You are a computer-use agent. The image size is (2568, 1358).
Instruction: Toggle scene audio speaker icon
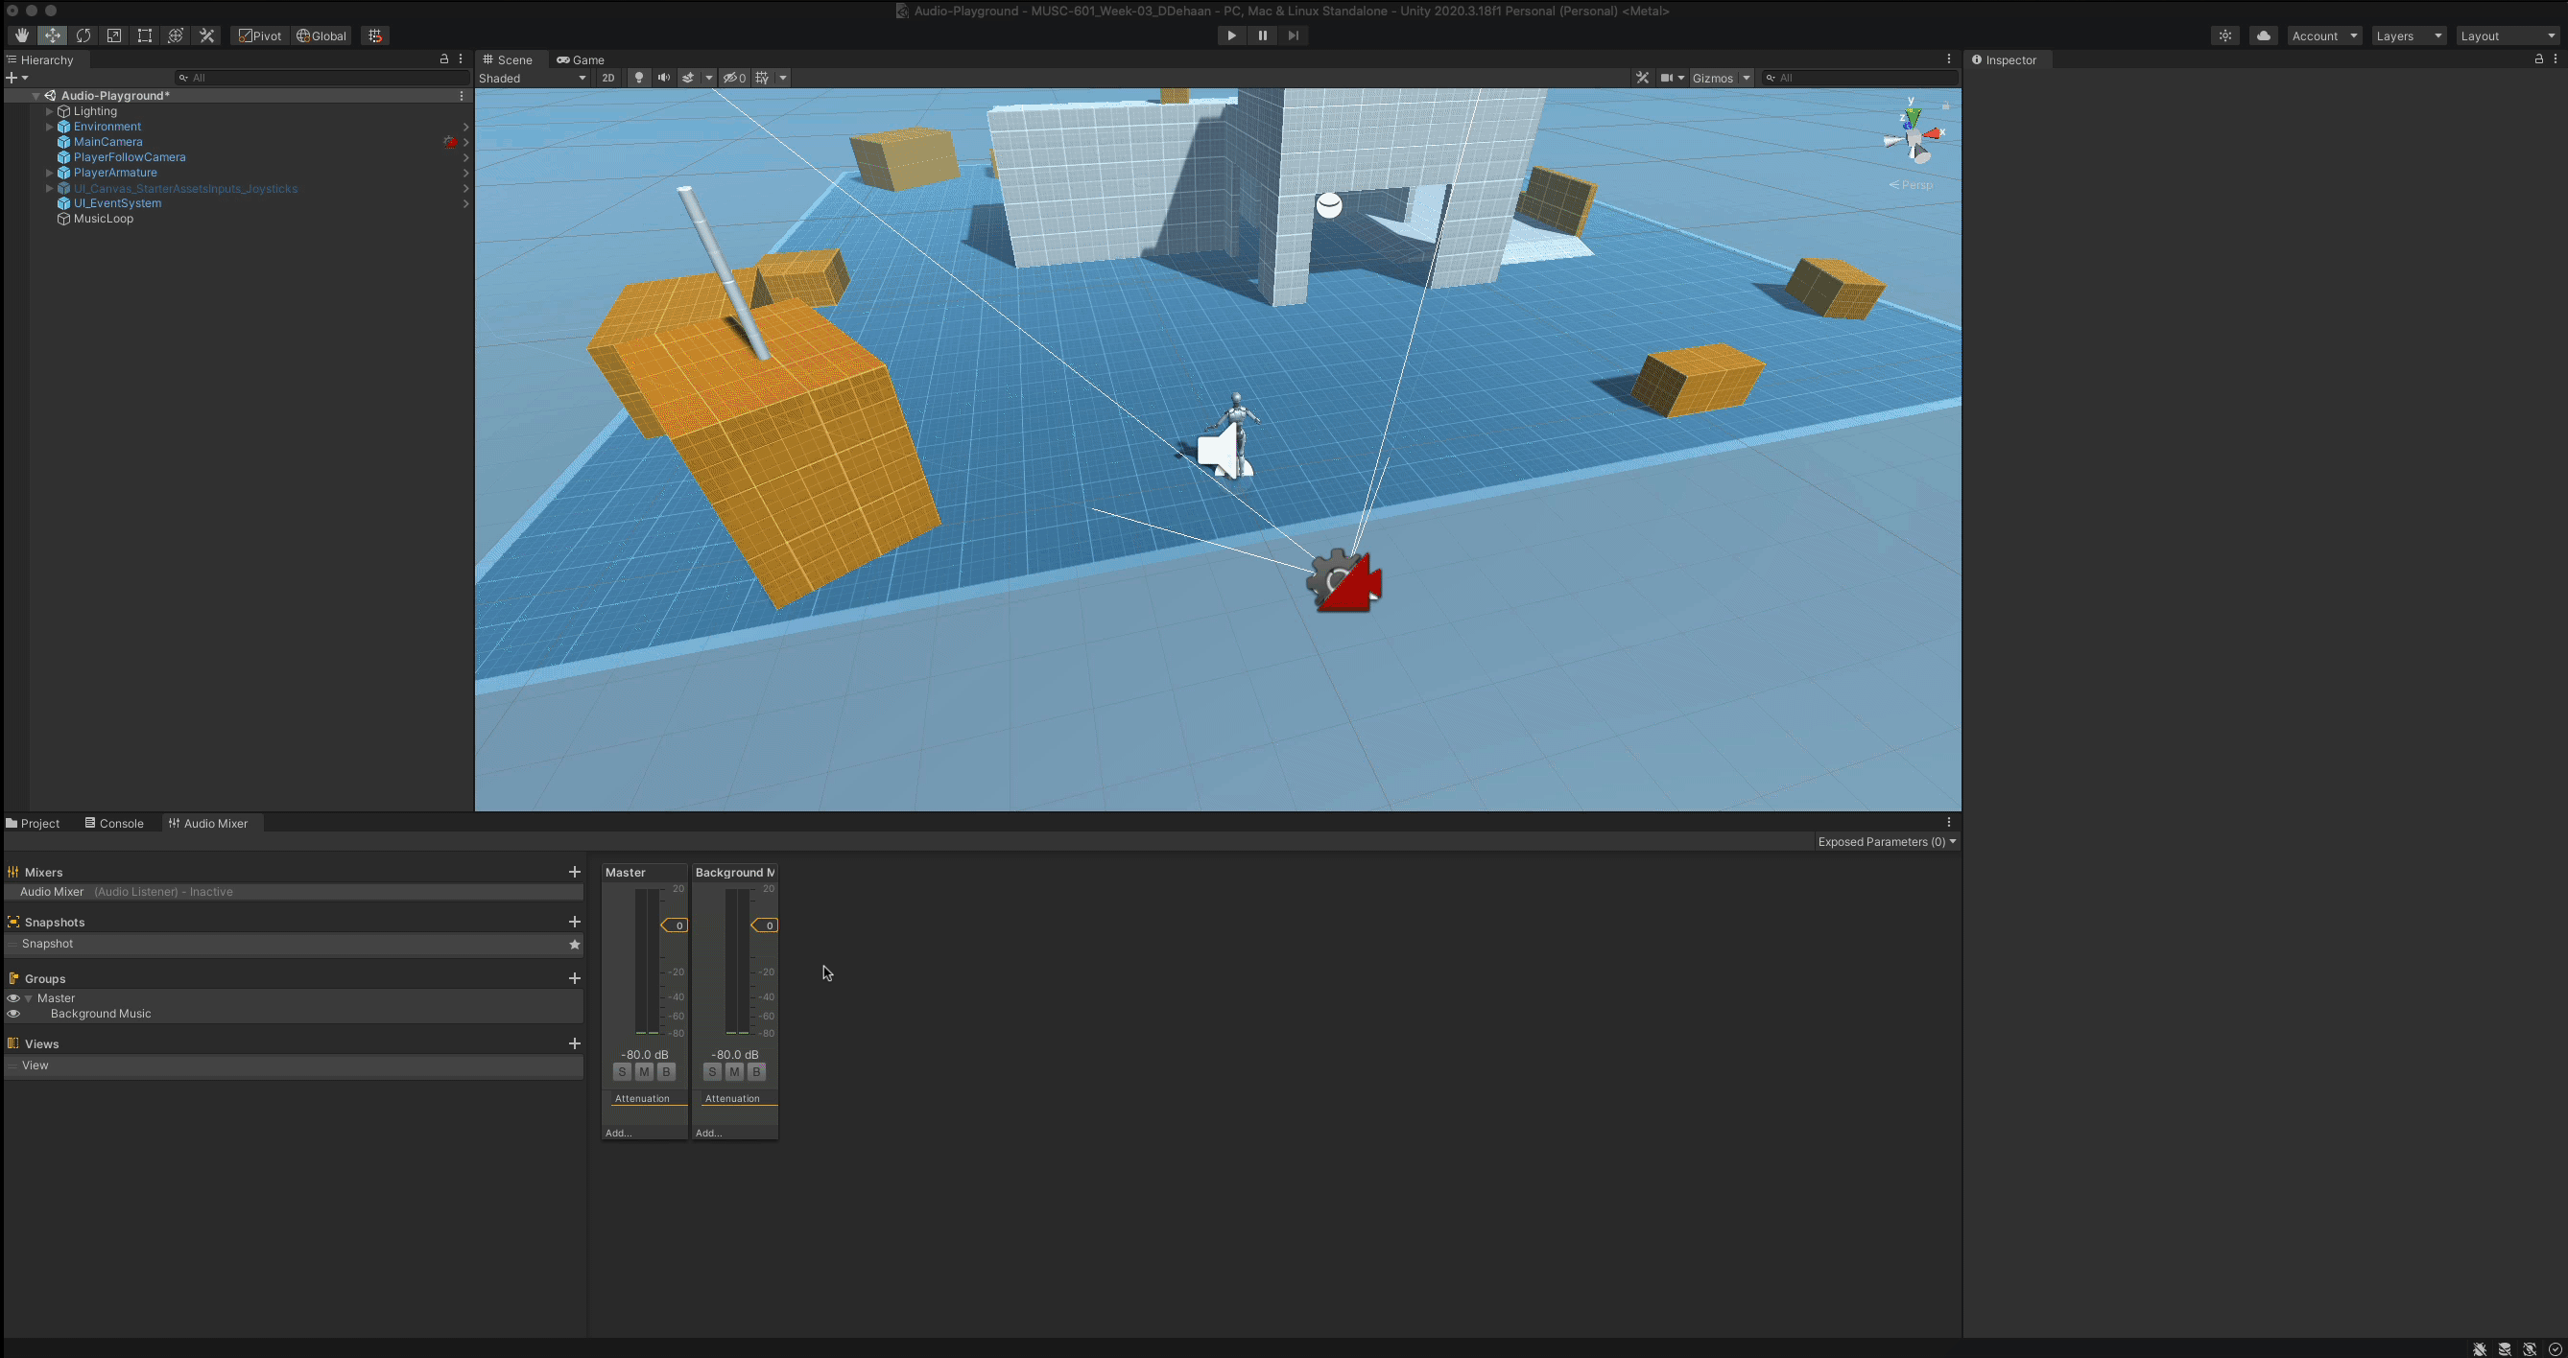pyautogui.click(x=664, y=78)
